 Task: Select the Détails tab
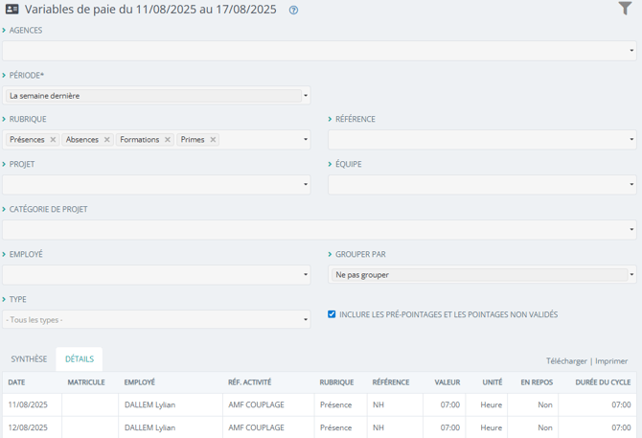pos(80,359)
